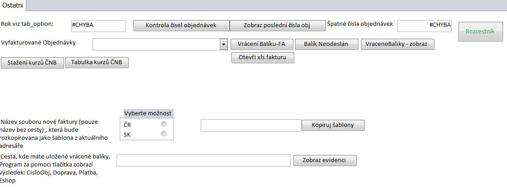The image size is (507, 187).
Task: Open Tabulka kurzů ČNB
Action: coord(97,63)
